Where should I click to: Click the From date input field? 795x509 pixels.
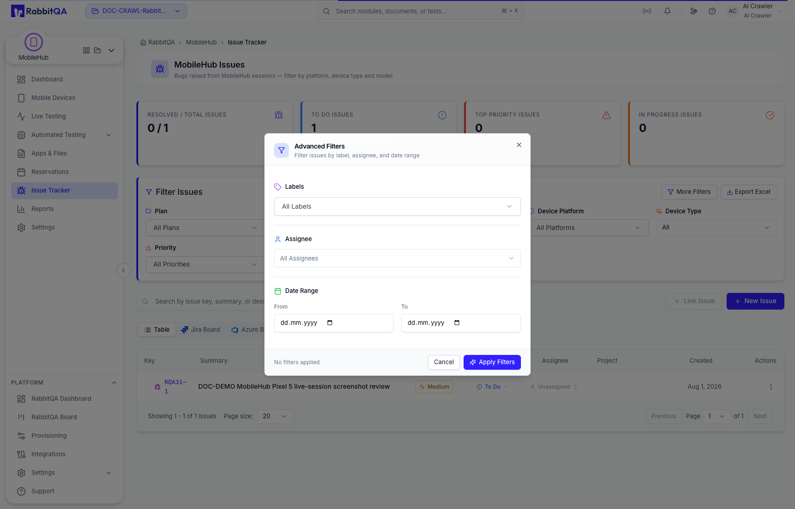(334, 323)
